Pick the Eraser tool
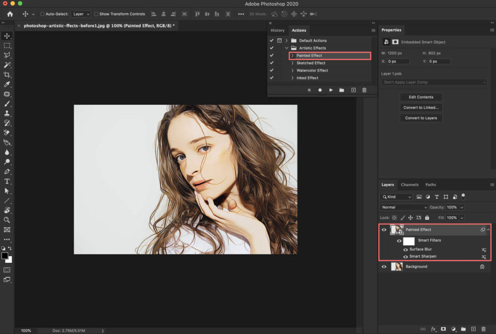 pos(7,133)
